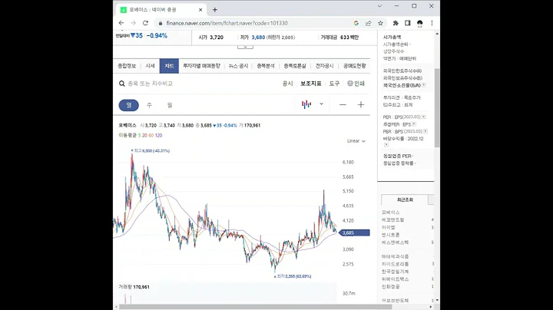Screen dimensions: 553x310
Task: Open 아이엠 from recent list
Action: pos(389,227)
